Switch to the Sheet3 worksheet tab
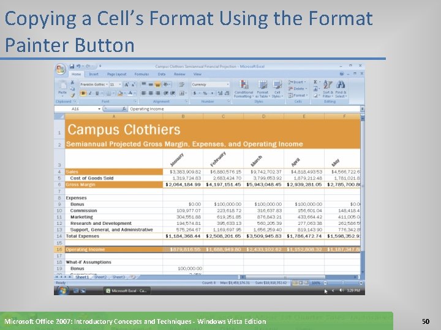441x330 pixels. [119, 277]
